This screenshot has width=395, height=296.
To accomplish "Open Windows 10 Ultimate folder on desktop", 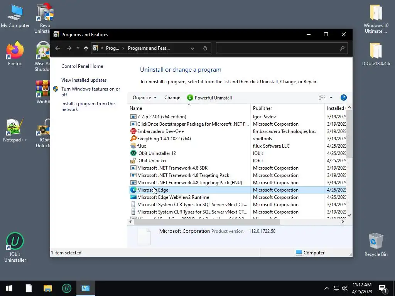I will click(x=376, y=18).
